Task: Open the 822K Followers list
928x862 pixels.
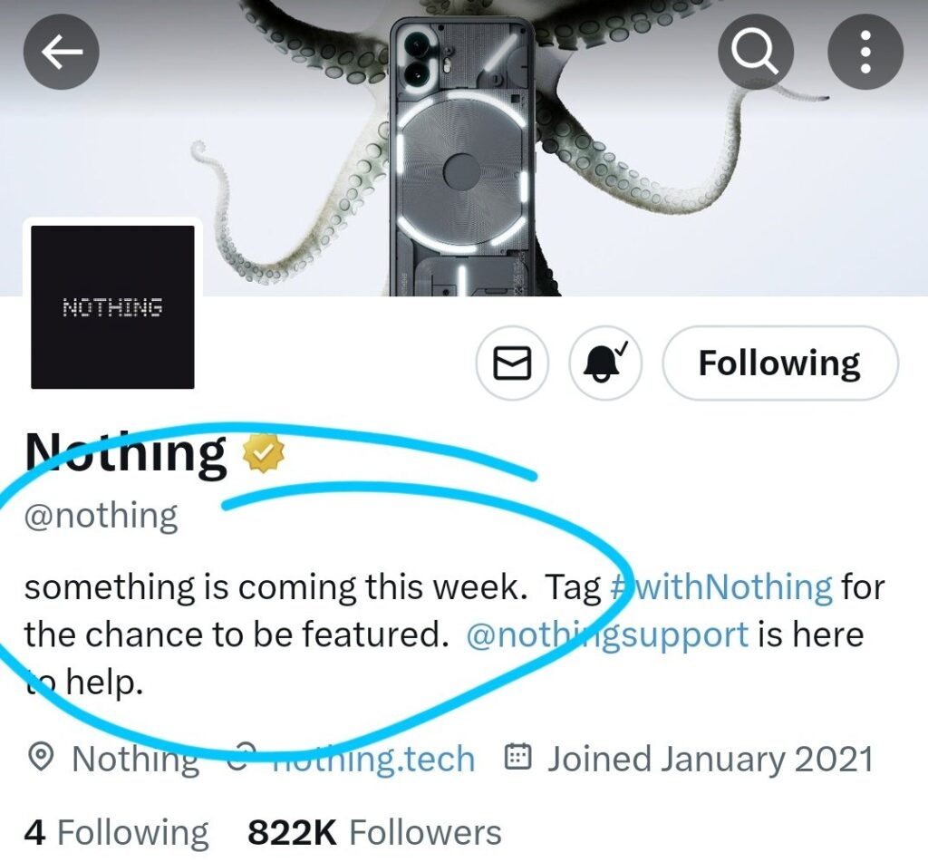Action: point(373,832)
